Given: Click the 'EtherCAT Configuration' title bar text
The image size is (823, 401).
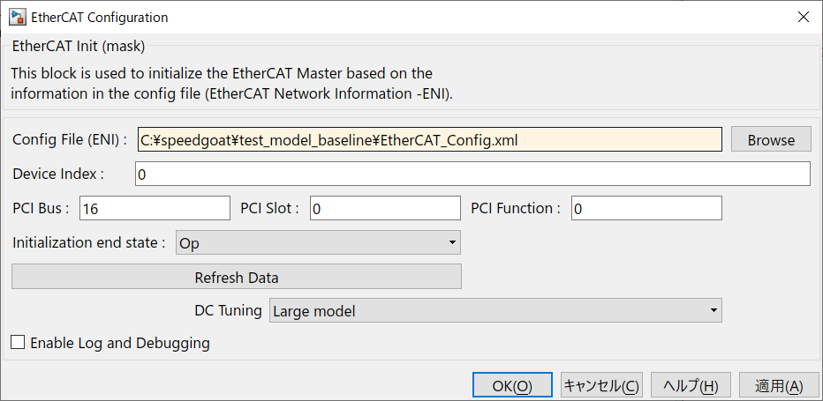Looking at the screenshot, I should coord(100,17).
